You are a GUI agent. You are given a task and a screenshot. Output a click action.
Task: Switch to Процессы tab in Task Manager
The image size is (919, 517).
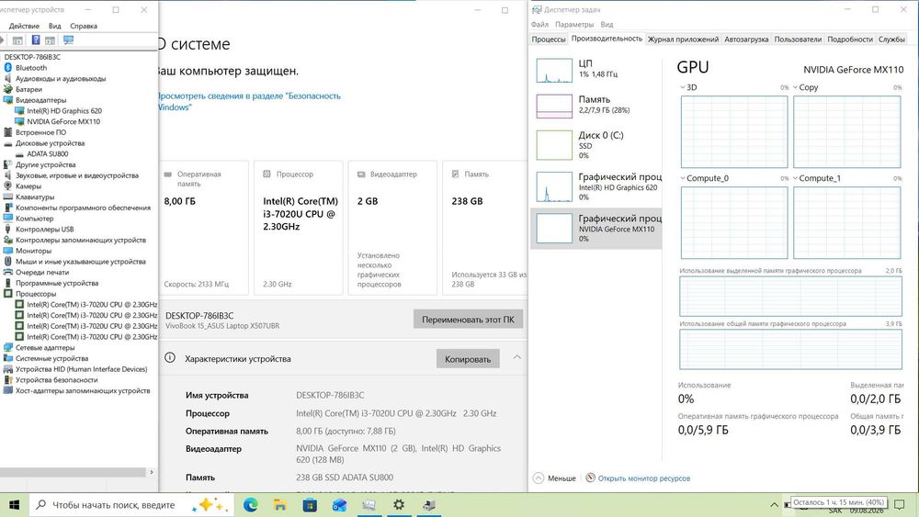tap(549, 39)
